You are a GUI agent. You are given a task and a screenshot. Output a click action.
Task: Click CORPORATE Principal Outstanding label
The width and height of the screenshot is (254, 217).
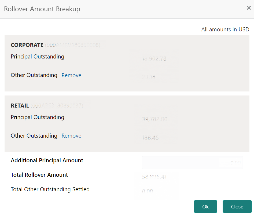coord(38,57)
